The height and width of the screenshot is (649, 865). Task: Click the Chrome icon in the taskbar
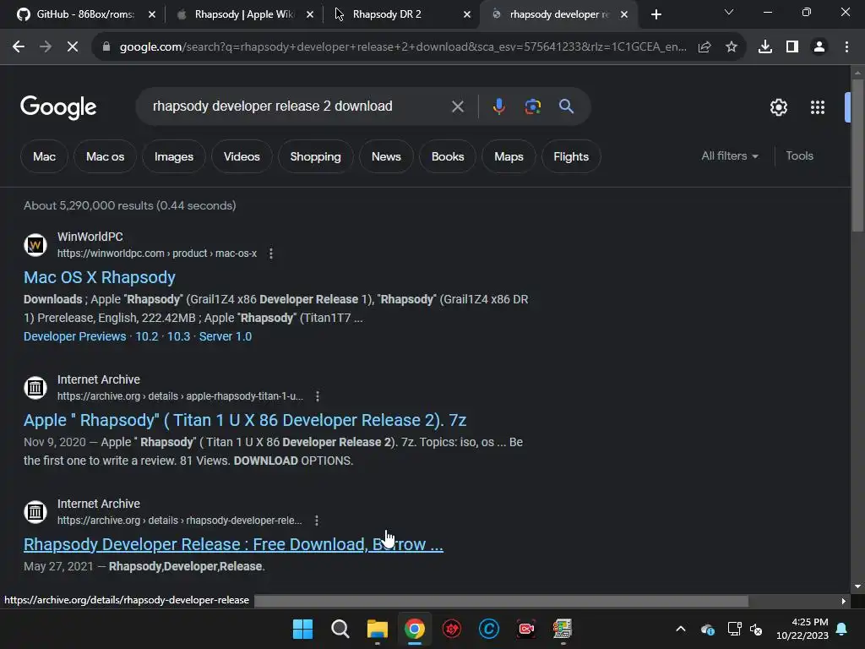point(414,629)
